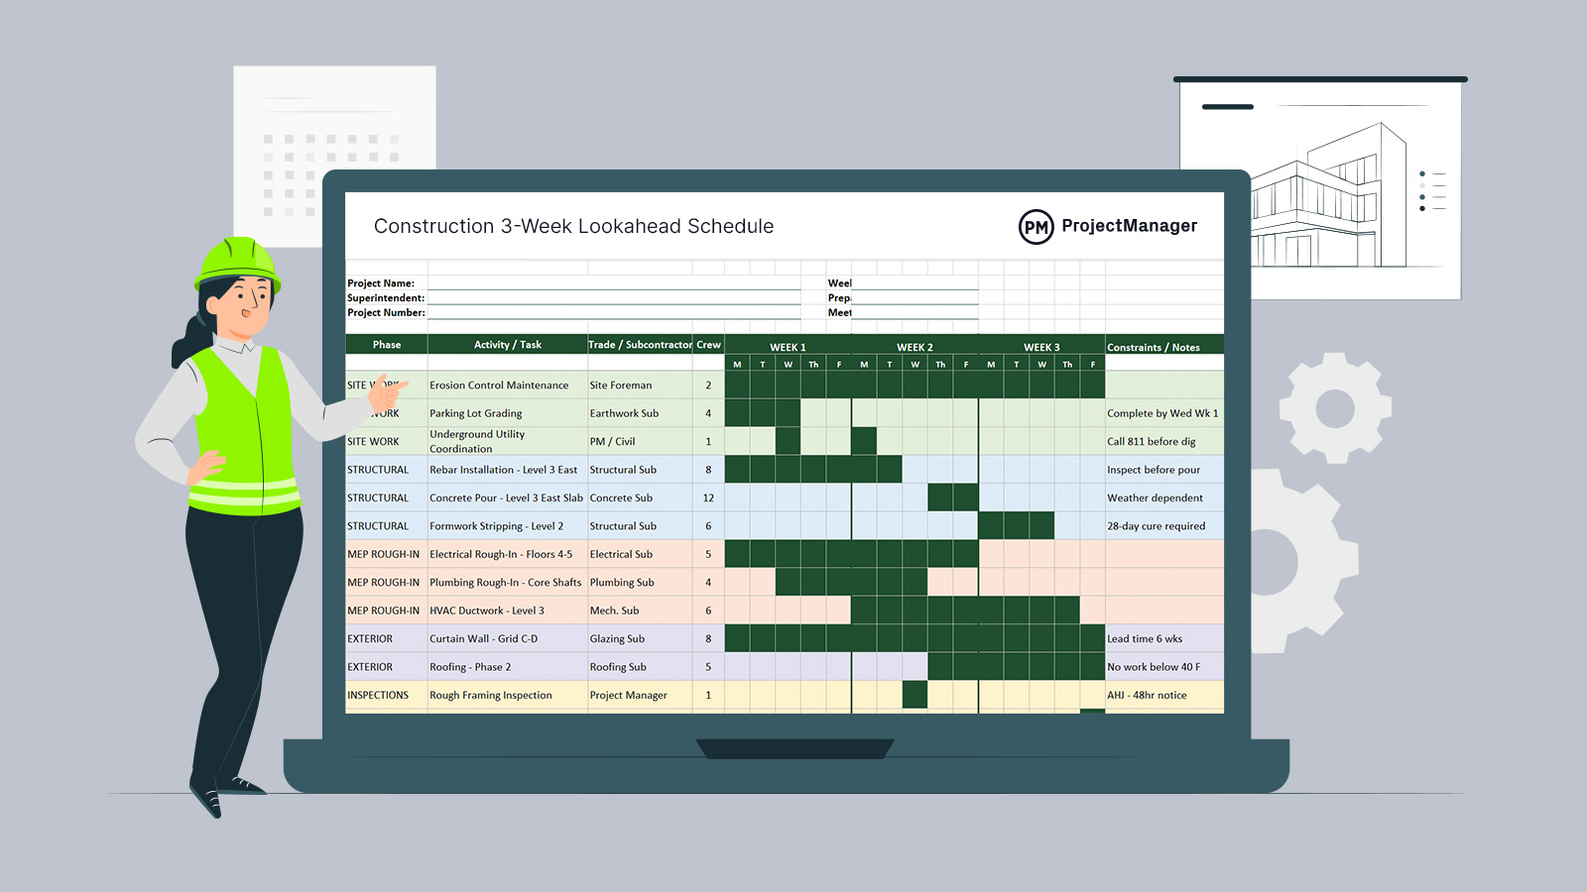Viewport: 1587px width, 892px height.
Task: Select 'Rebar Installation - Level 3 East' cell
Action: (508, 470)
